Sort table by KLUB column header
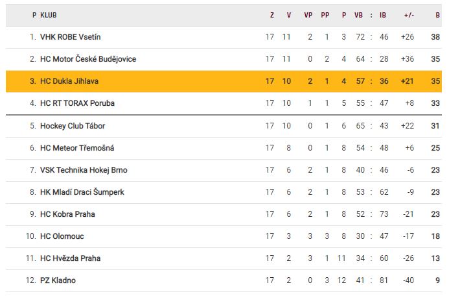This screenshot has height=296, width=449. 48,15
